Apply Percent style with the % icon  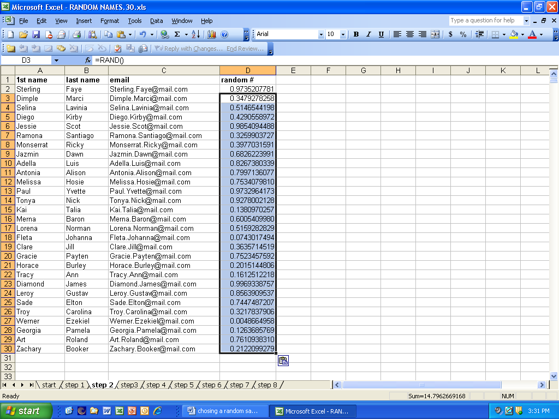coord(463,34)
